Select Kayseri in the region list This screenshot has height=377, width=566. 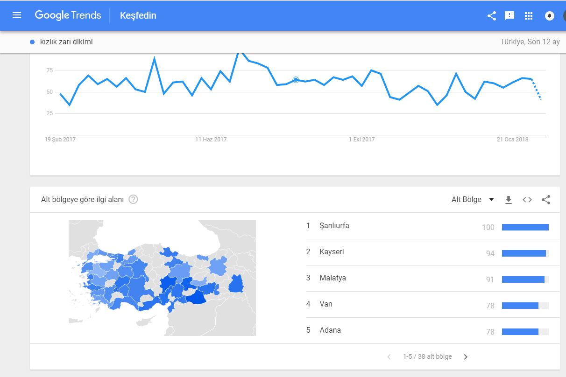point(332,252)
